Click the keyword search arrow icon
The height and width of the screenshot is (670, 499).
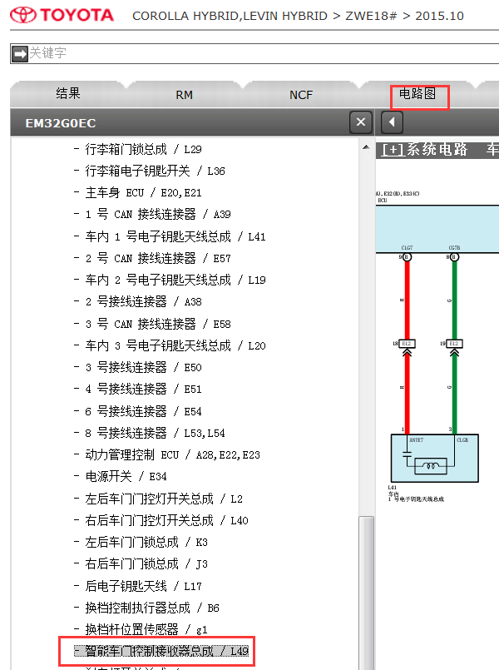(20, 54)
